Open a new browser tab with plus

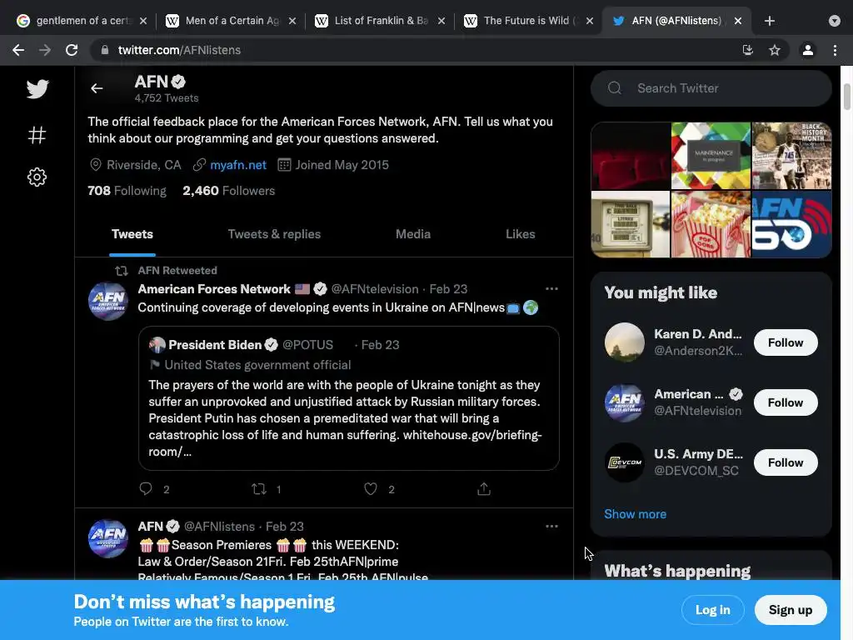pyautogui.click(x=769, y=21)
